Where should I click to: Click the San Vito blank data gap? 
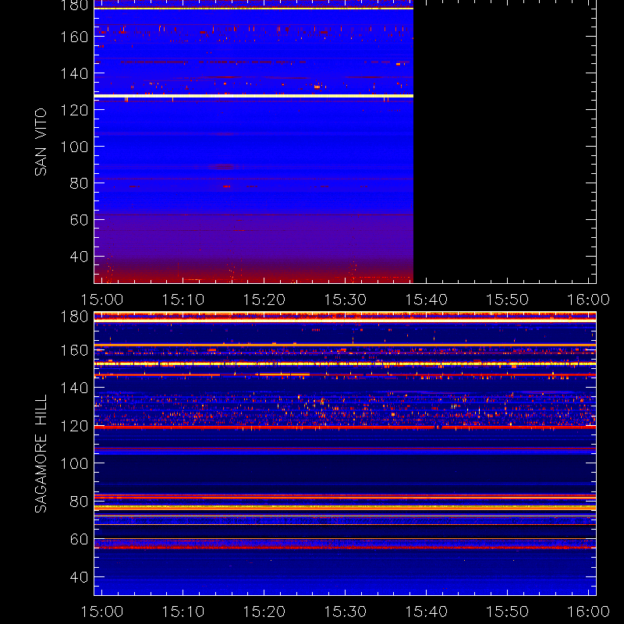point(505,142)
